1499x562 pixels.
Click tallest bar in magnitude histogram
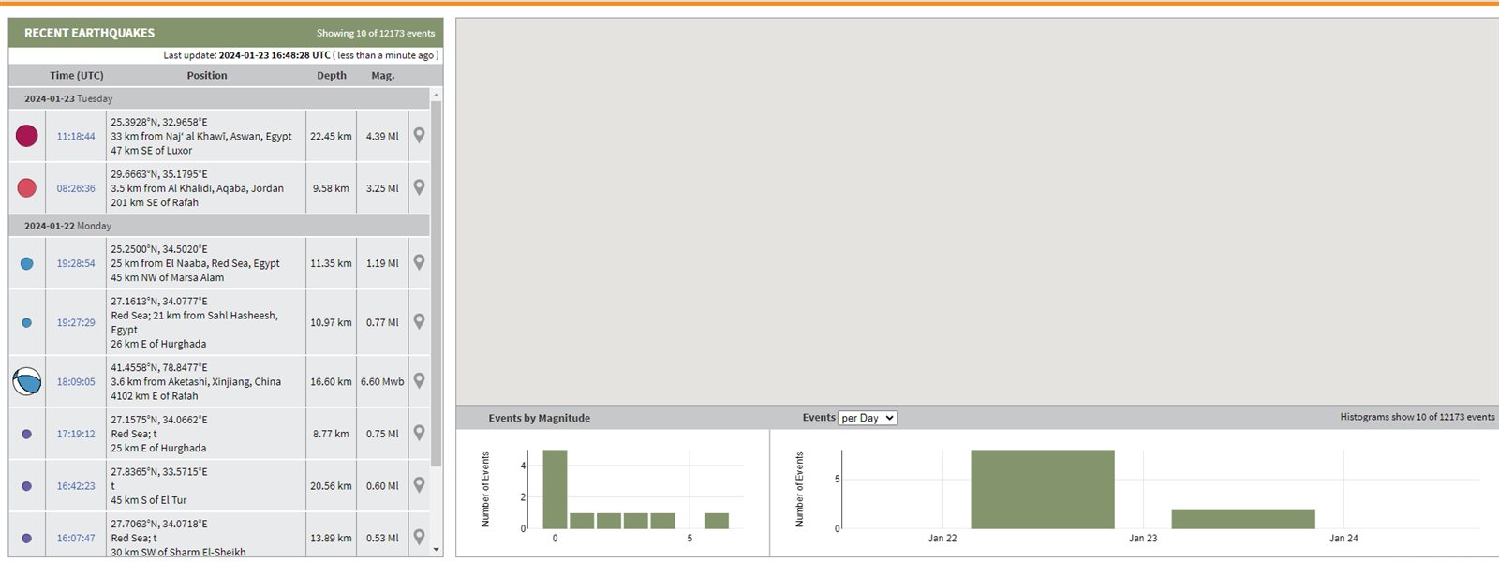pos(555,489)
